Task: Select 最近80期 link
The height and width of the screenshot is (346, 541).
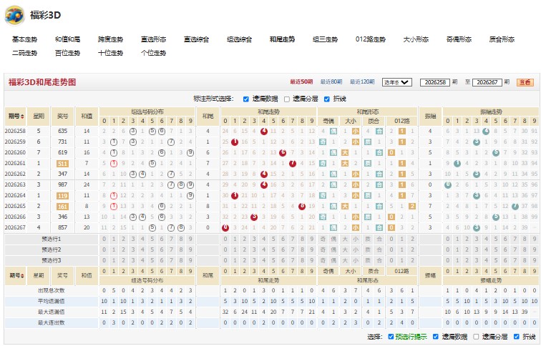Action: coord(331,81)
